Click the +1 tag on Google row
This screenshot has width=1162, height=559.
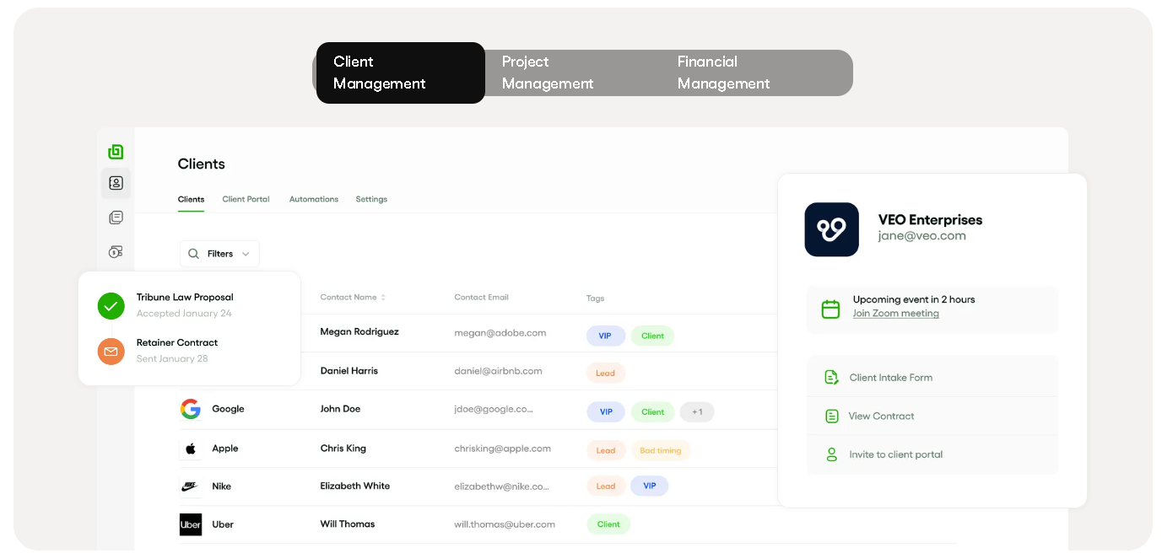pyautogui.click(x=697, y=412)
